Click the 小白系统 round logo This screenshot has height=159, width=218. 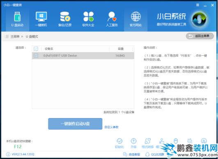[x=199, y=19]
